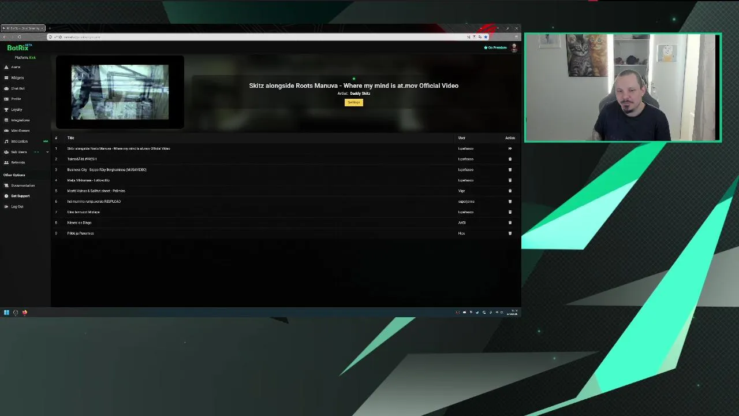
Task: Open the Sub Users sidebar icon
Action: 6,152
